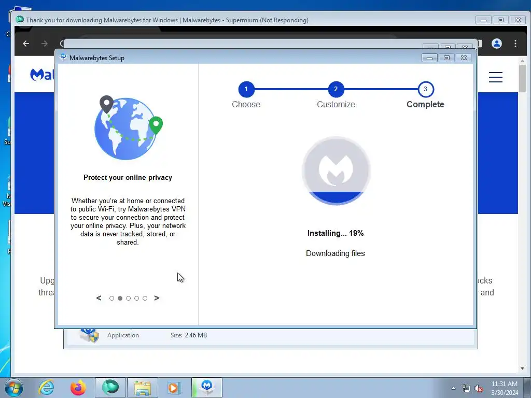Click Malwarebytes Setup title bar icon
531x398 pixels.
tap(63, 57)
